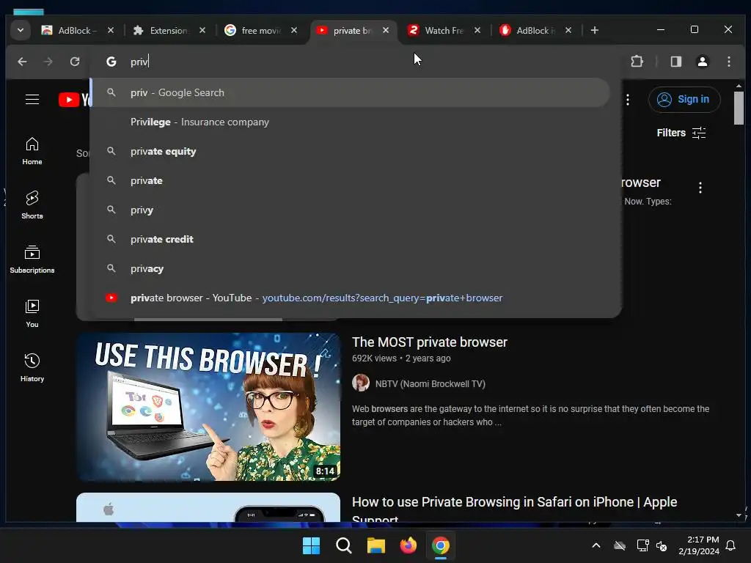The height and width of the screenshot is (563, 751).
Task: Open History in the sidebar
Action: coord(32,368)
